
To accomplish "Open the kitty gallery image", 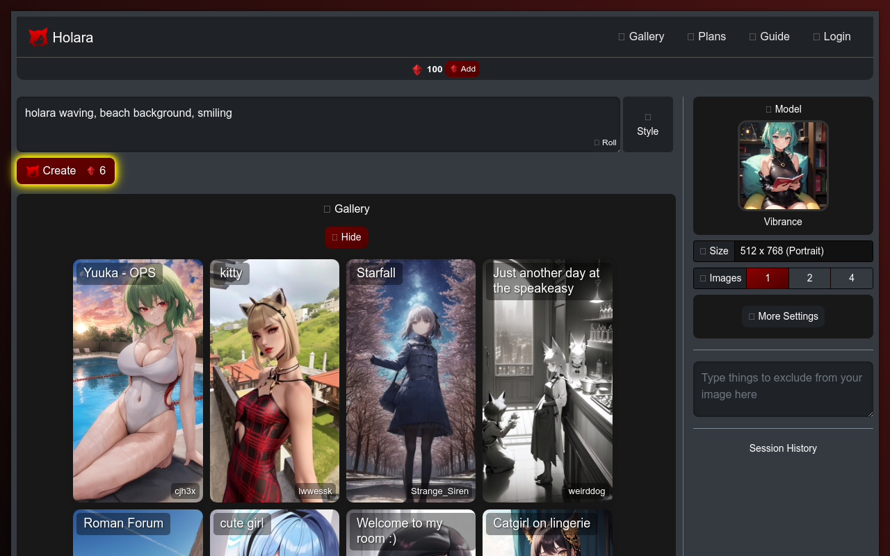I will click(x=275, y=381).
